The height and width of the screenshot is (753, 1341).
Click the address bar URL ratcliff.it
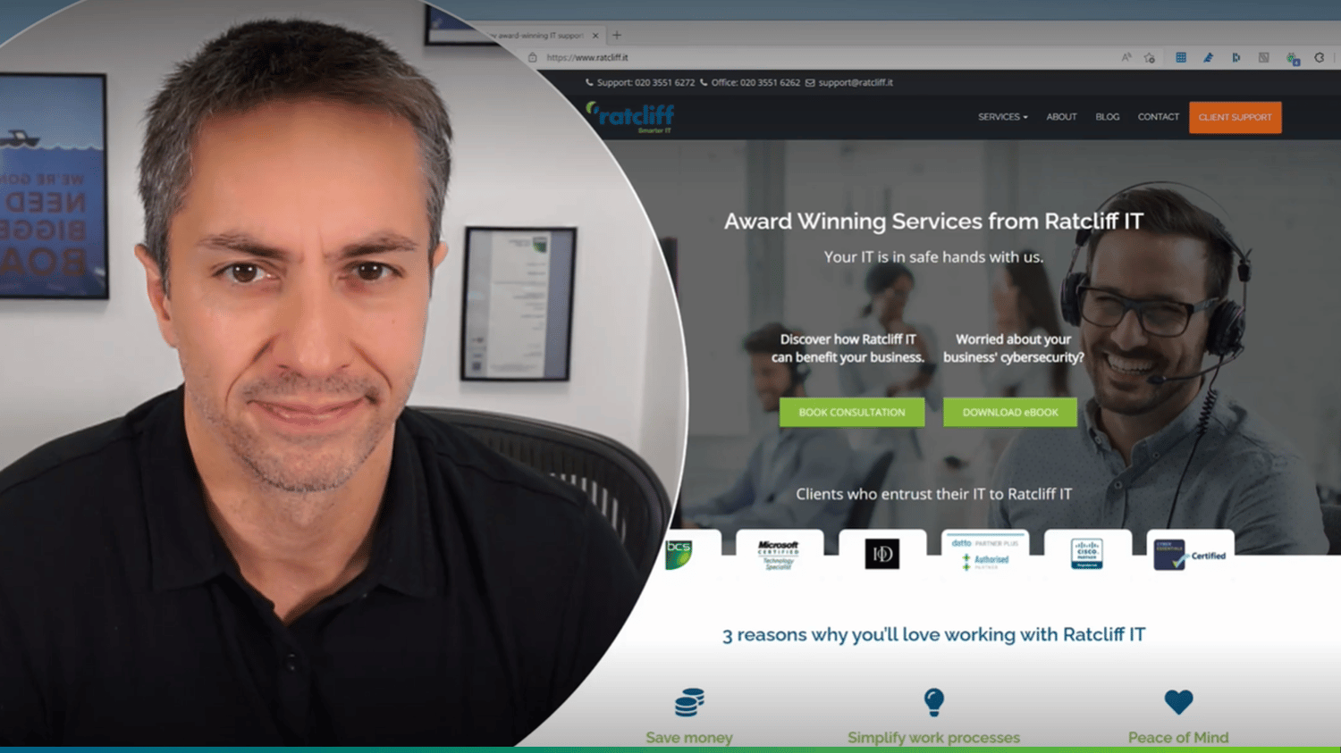click(x=587, y=57)
